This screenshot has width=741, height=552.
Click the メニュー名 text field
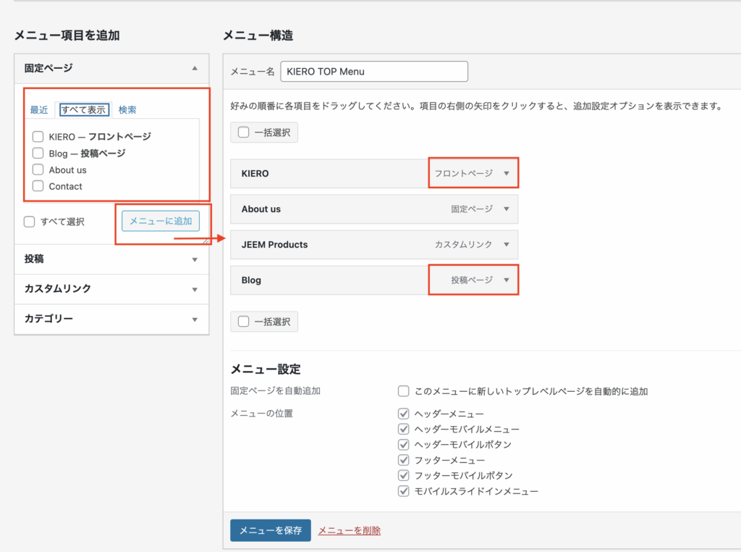[374, 72]
